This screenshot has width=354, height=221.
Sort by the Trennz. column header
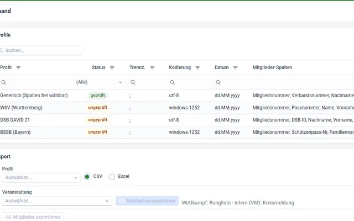click(137, 67)
